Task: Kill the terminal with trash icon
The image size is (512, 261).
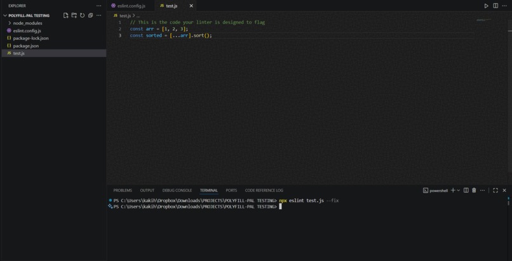Action: pyautogui.click(x=474, y=191)
